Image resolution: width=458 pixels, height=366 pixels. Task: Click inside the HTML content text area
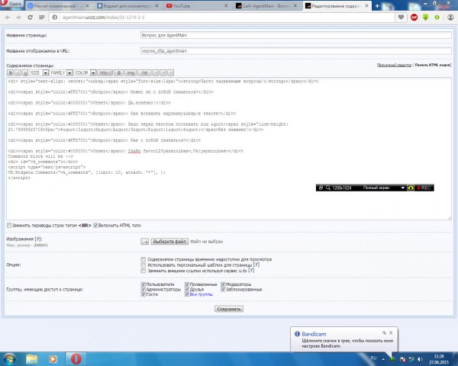[x=229, y=149]
